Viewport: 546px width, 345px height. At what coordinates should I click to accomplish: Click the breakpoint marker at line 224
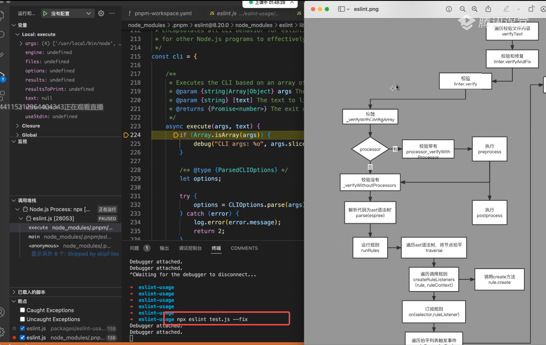click(x=126, y=135)
